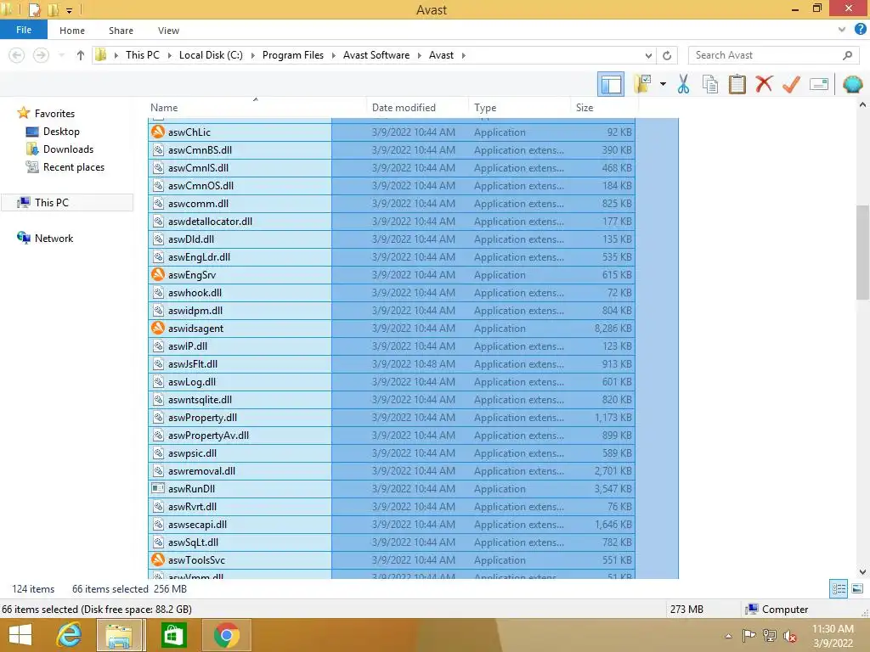This screenshot has width=870, height=652.
Task: Toggle the navigation pane layout button
Action: tap(611, 85)
